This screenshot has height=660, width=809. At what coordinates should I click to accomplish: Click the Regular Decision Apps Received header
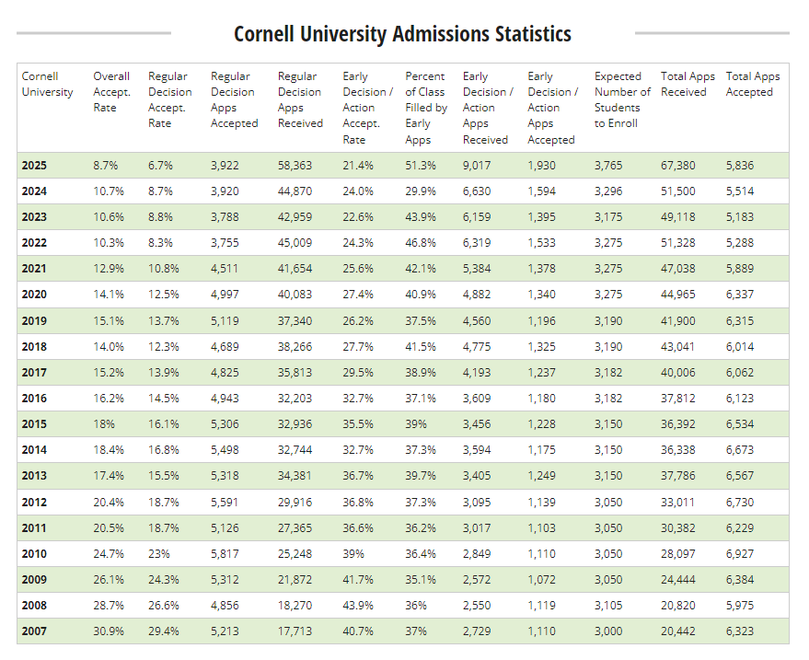pyautogui.click(x=300, y=99)
